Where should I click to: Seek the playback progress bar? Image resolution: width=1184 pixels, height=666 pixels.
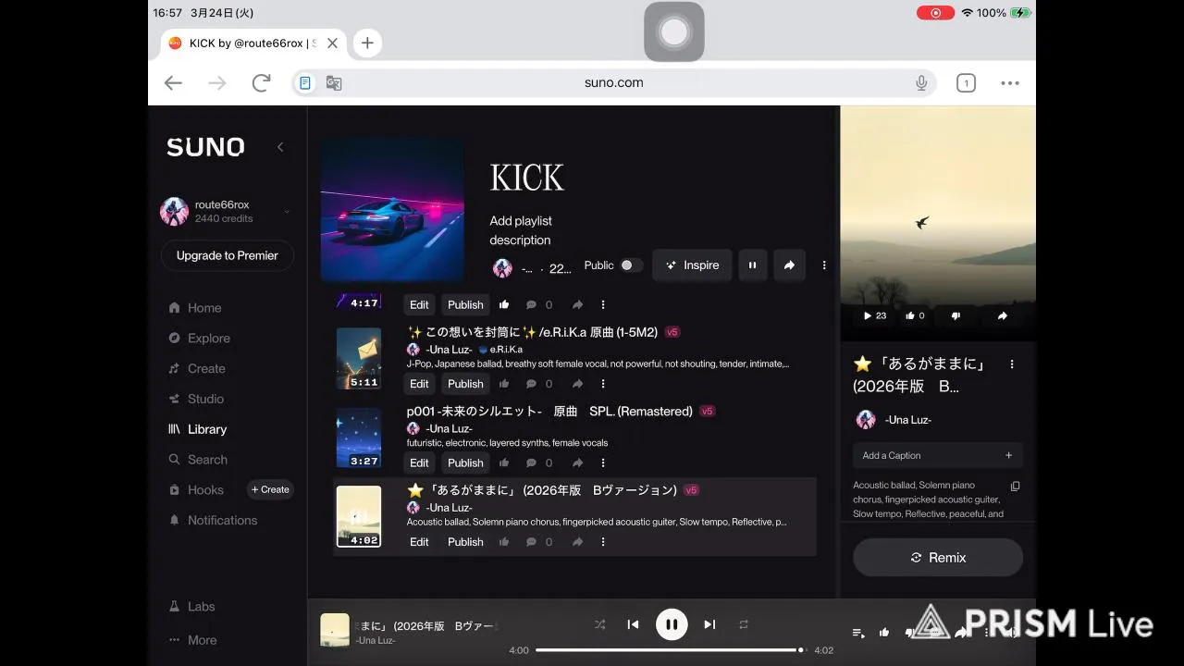(x=672, y=650)
